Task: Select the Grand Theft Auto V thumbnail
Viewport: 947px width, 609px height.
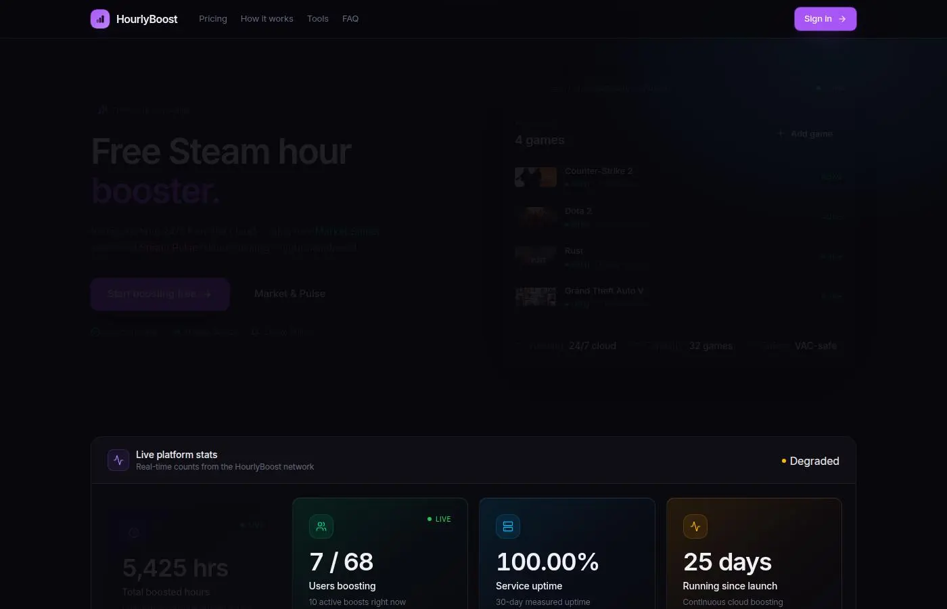Action: pyautogui.click(x=536, y=297)
